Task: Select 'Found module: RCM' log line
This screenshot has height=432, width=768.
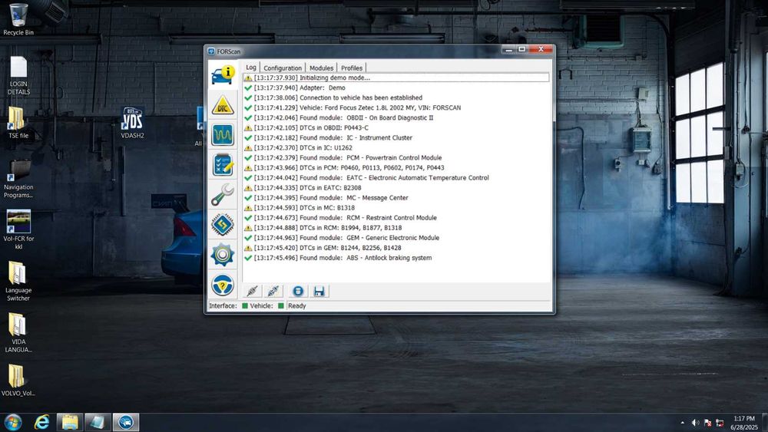Action: click(396, 218)
